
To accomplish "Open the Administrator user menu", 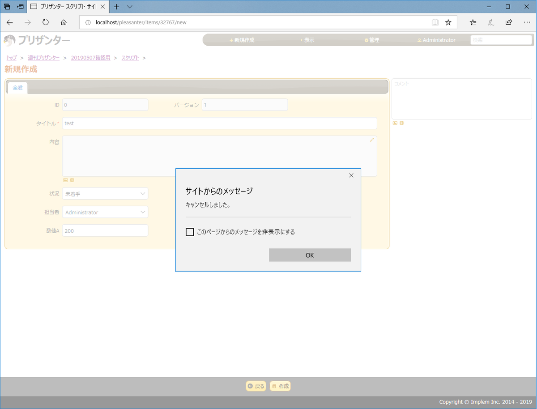I will coord(436,40).
